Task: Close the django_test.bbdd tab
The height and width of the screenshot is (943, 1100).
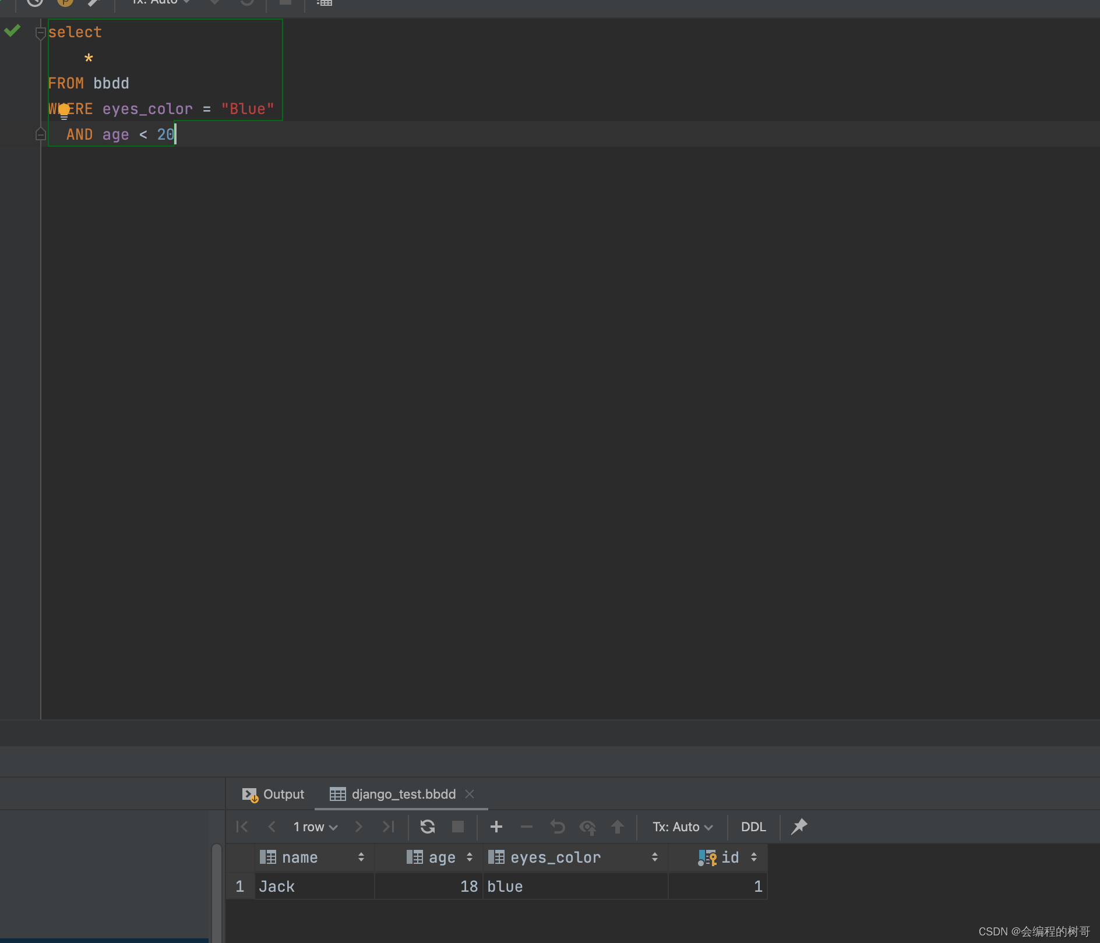Action: (470, 794)
